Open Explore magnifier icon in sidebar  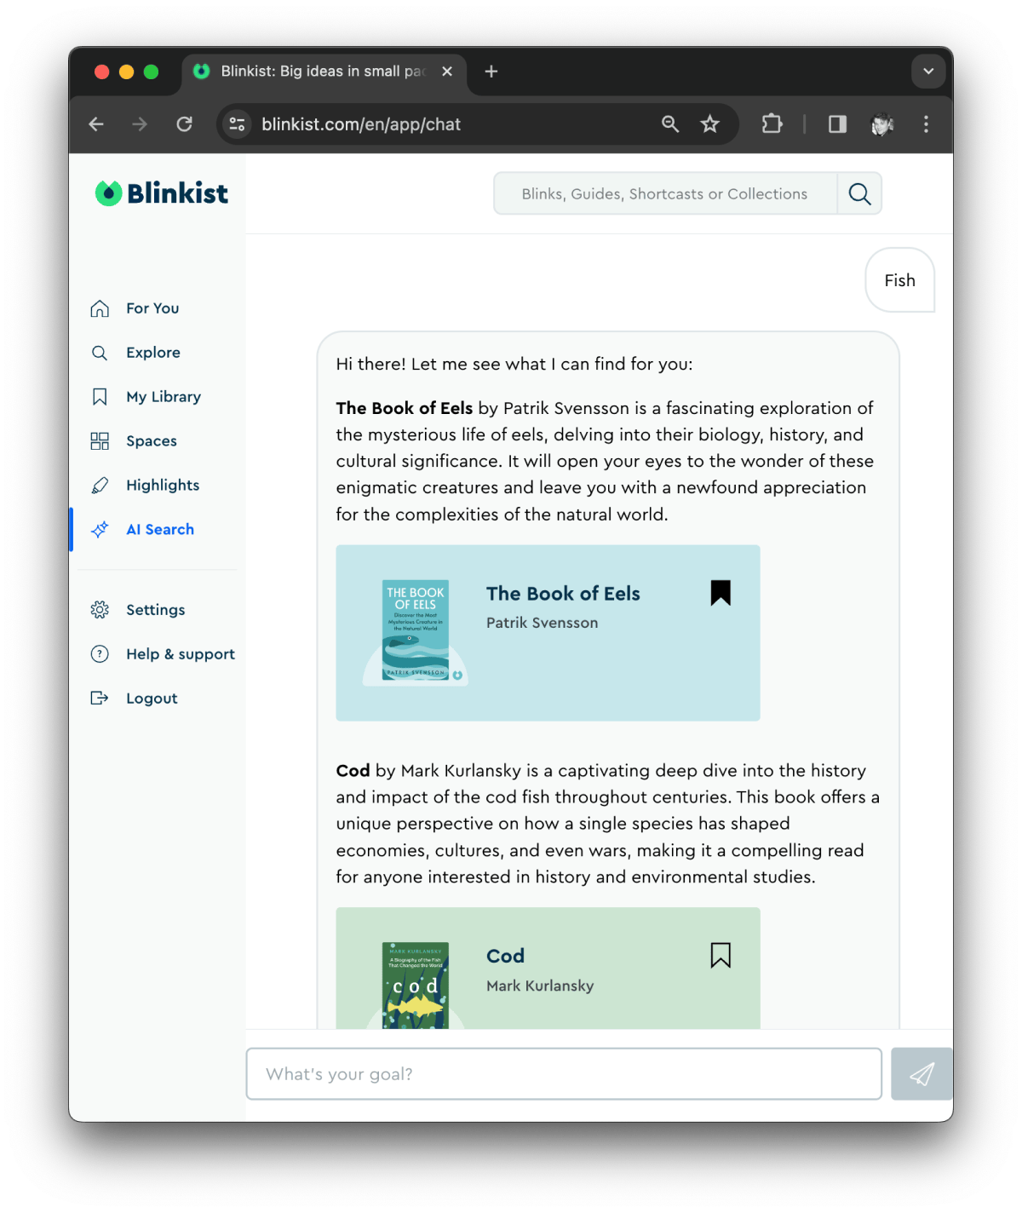[x=100, y=353]
